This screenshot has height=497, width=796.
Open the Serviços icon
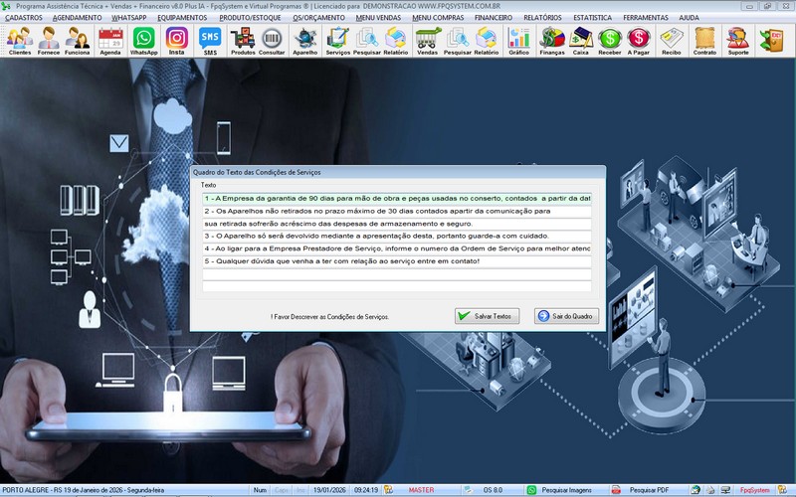pos(338,41)
